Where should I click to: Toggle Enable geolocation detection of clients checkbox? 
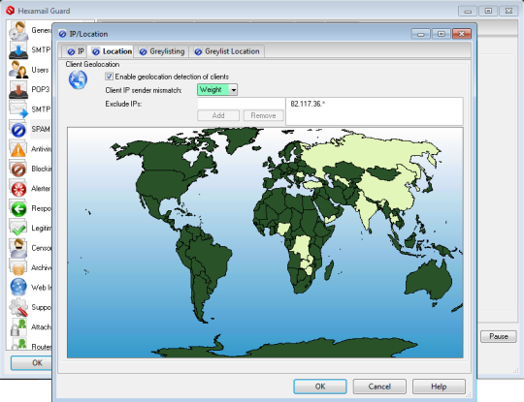(x=109, y=77)
